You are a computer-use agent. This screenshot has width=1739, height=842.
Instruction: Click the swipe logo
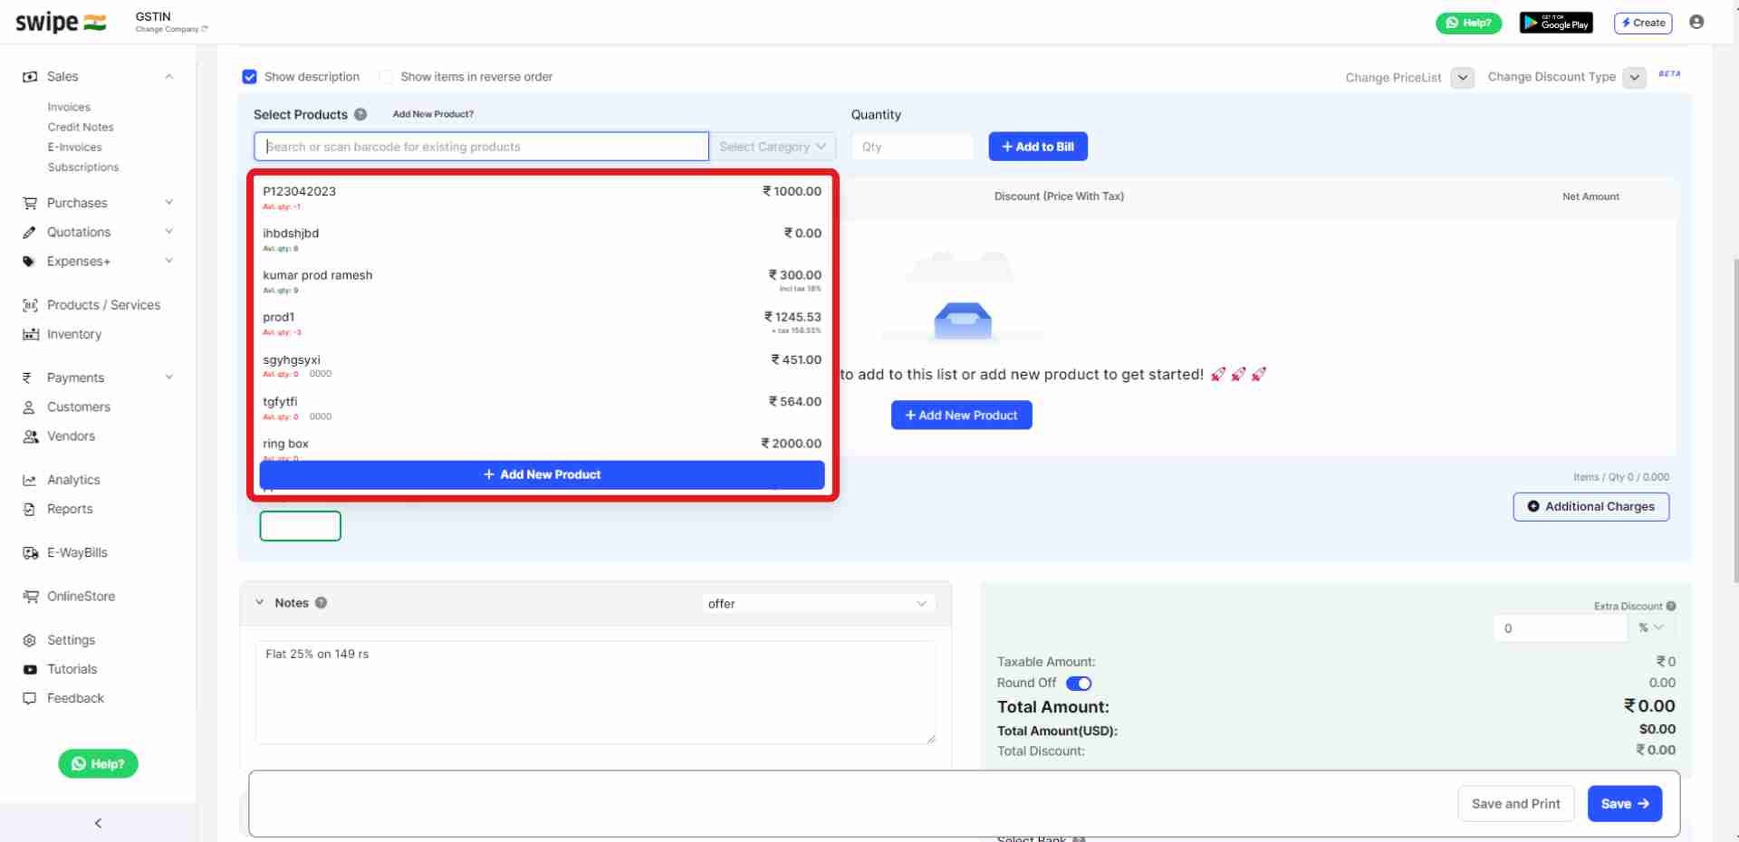[x=61, y=23]
